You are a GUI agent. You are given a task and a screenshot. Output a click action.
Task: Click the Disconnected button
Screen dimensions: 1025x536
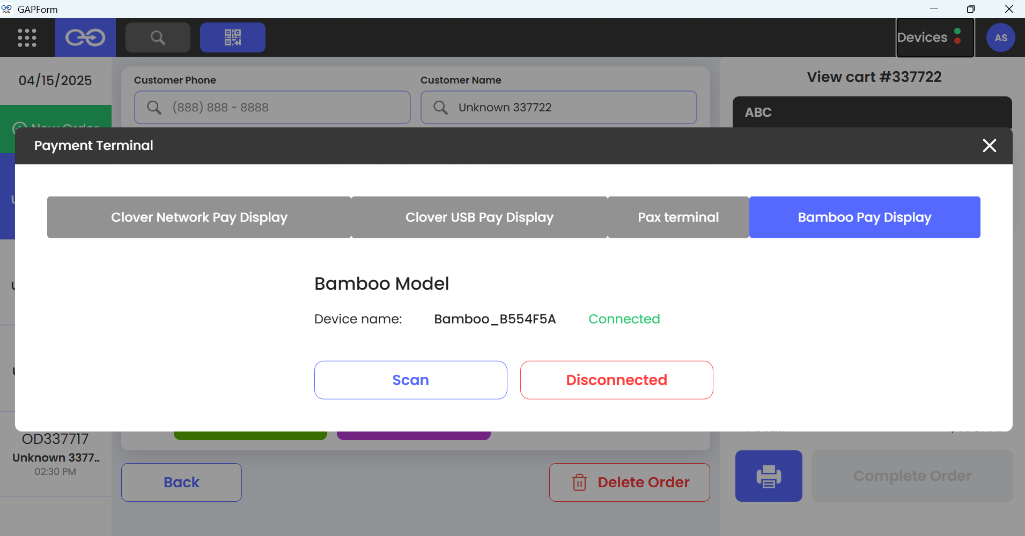617,380
